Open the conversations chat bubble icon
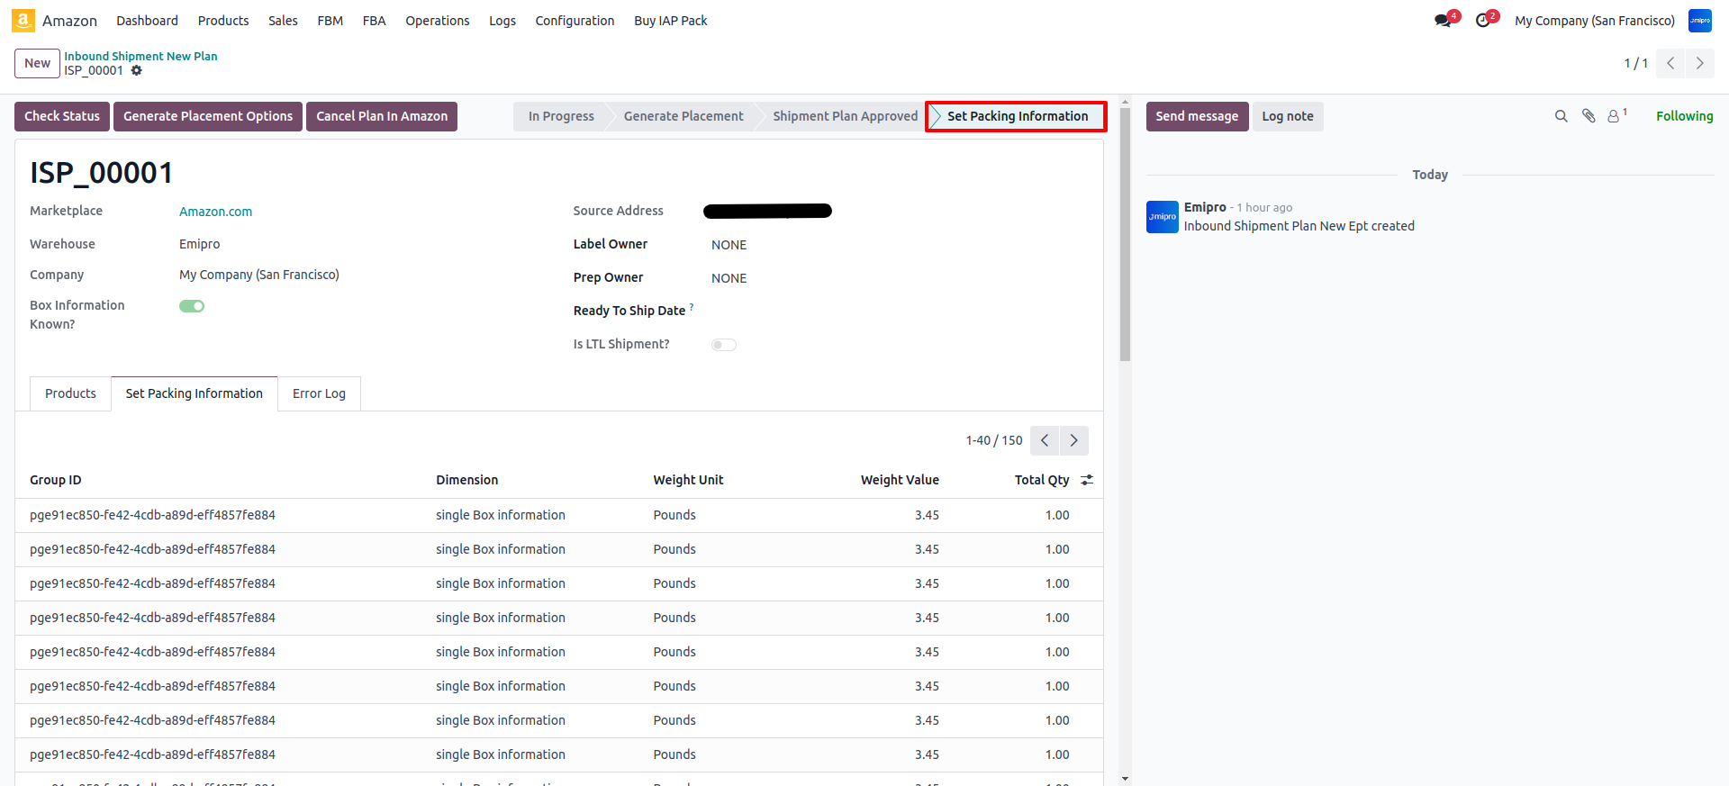1729x786 pixels. tap(1443, 21)
